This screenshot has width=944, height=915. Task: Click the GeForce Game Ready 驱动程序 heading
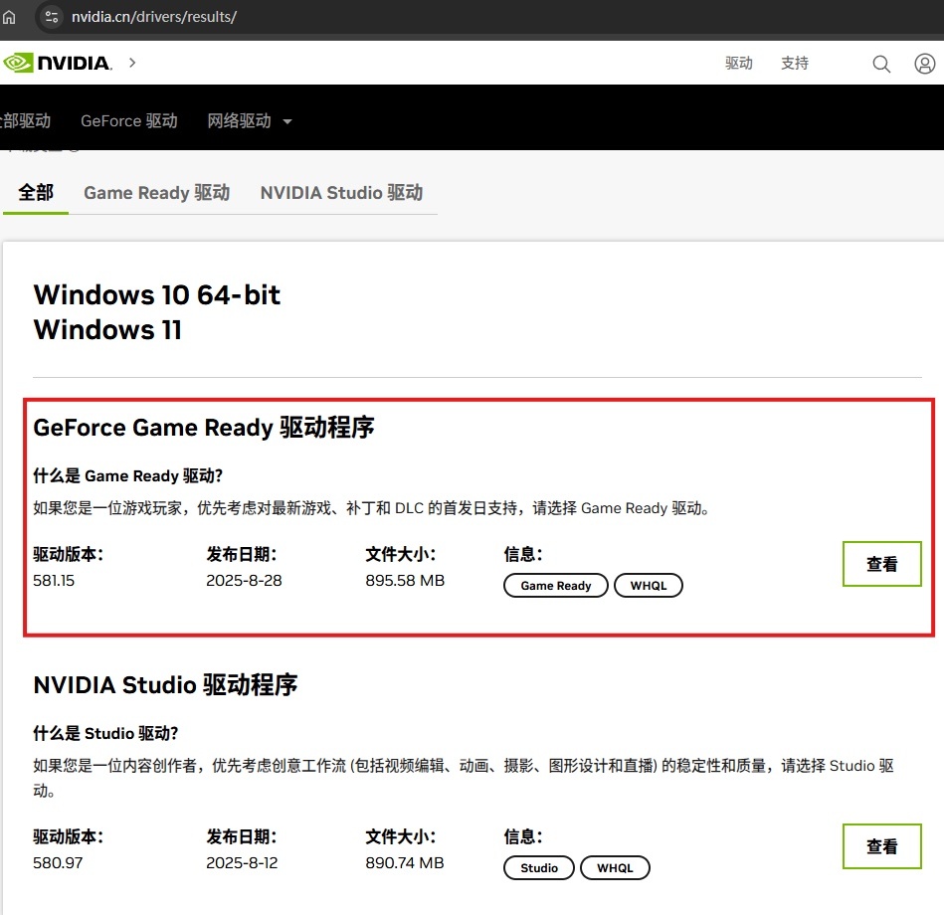(x=204, y=428)
